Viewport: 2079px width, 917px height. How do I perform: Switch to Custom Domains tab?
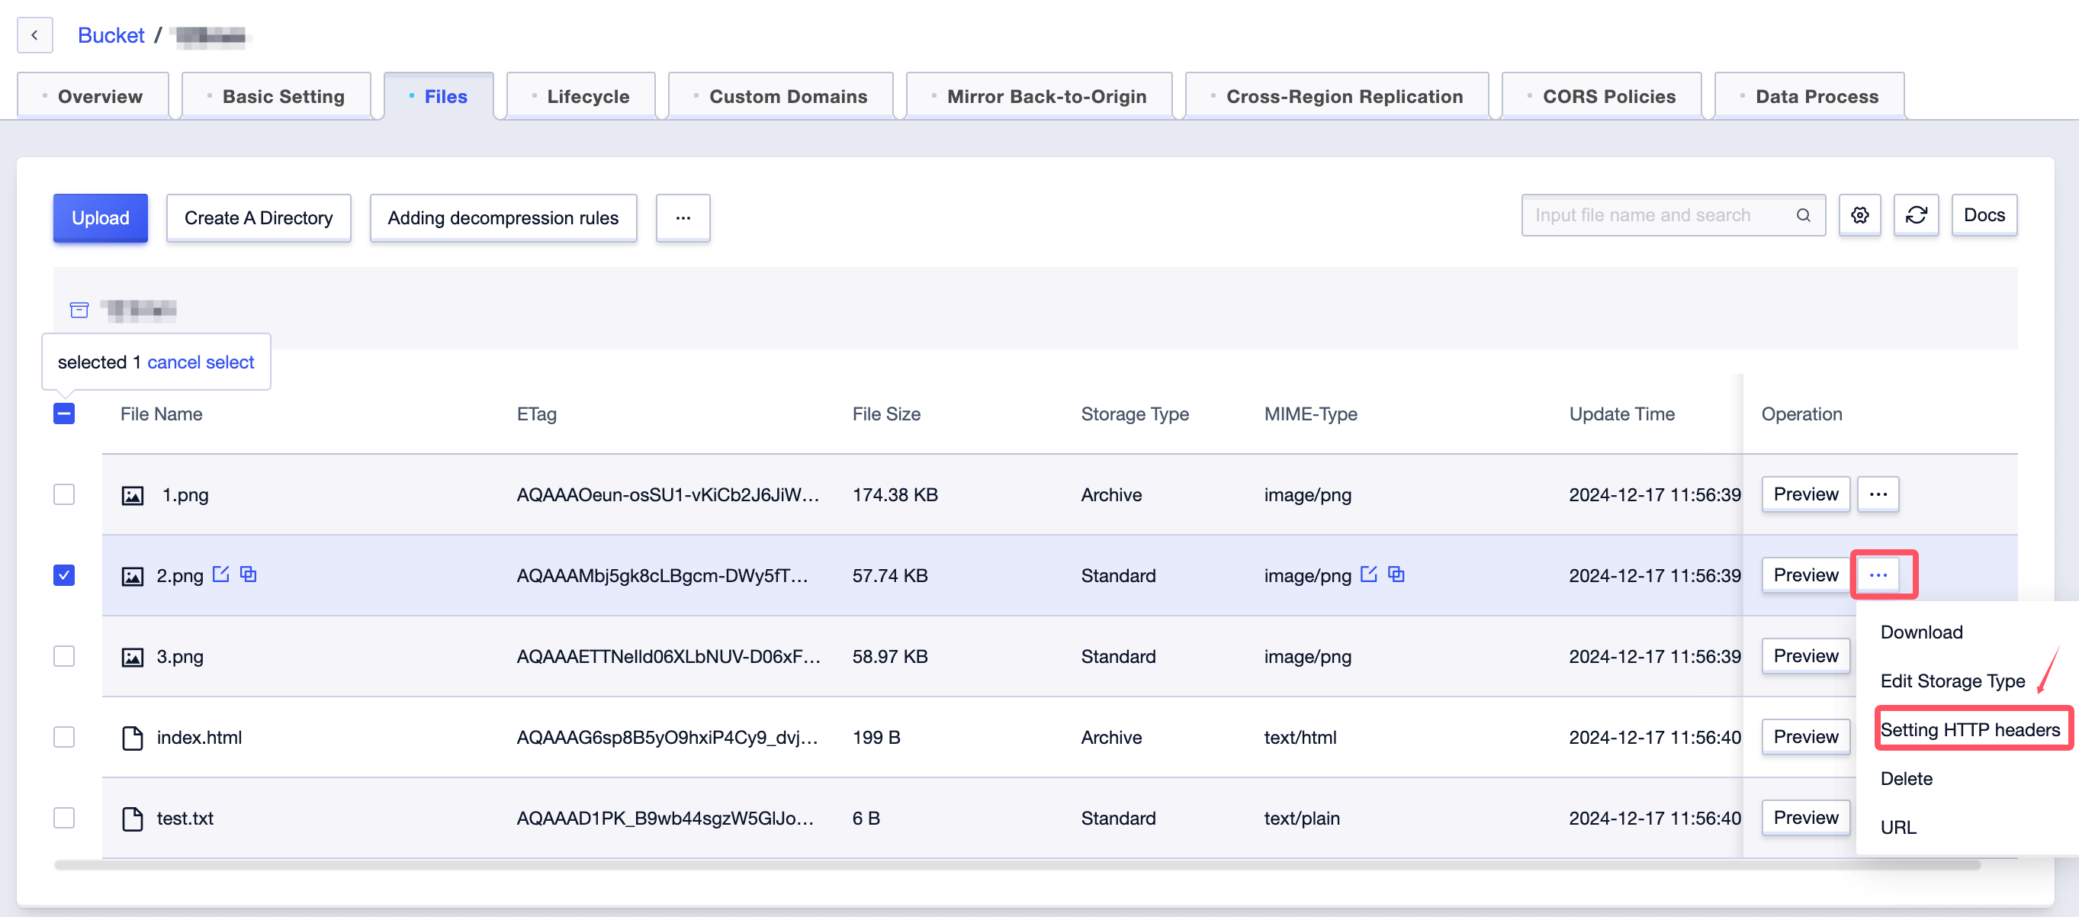pyautogui.click(x=780, y=96)
